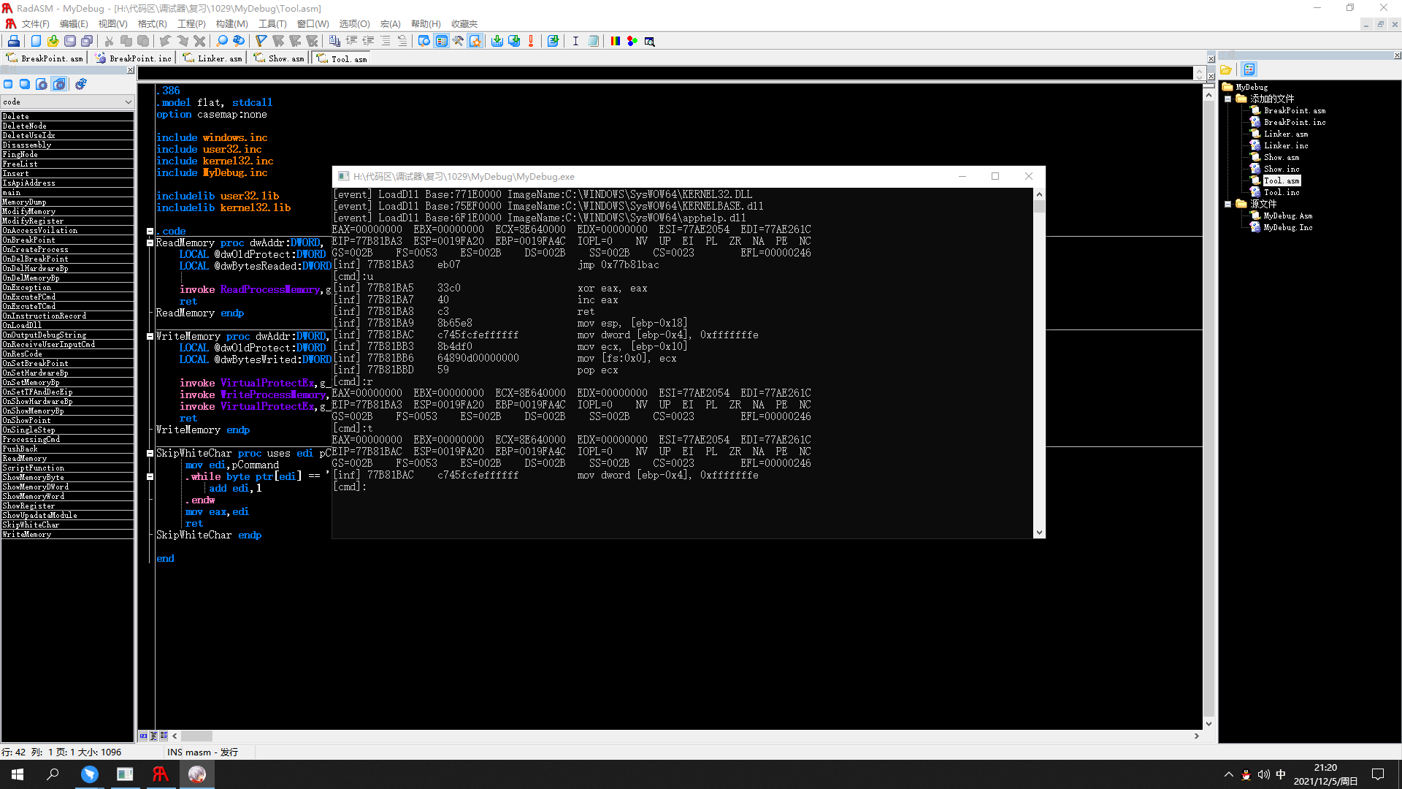1402x789 pixels.
Task: Open MyDebug.Asm in the project tree
Action: tap(1287, 216)
